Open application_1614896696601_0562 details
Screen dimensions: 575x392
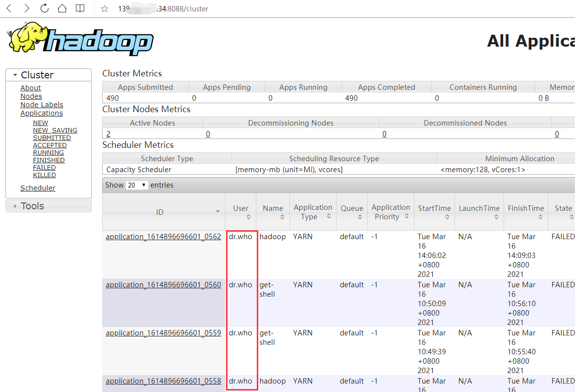[x=163, y=237]
